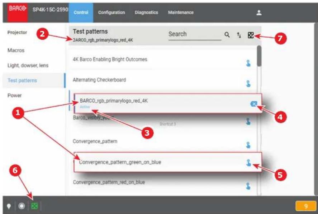Click the Active status label

coord(85,107)
